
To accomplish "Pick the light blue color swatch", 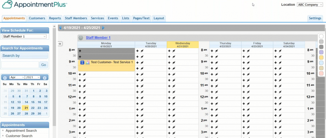I will 321,62.
